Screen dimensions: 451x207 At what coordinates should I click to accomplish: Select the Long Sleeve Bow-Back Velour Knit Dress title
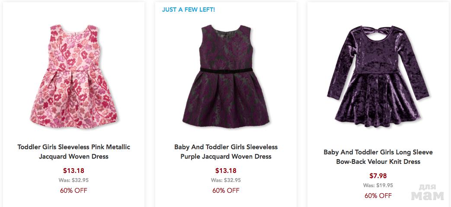378,157
